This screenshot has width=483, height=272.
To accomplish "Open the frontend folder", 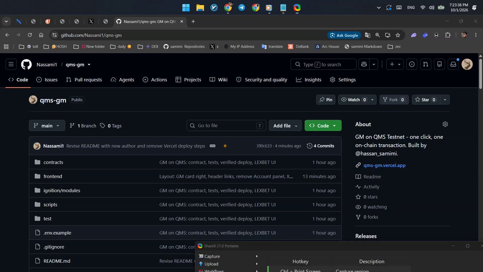I will 53,176.
